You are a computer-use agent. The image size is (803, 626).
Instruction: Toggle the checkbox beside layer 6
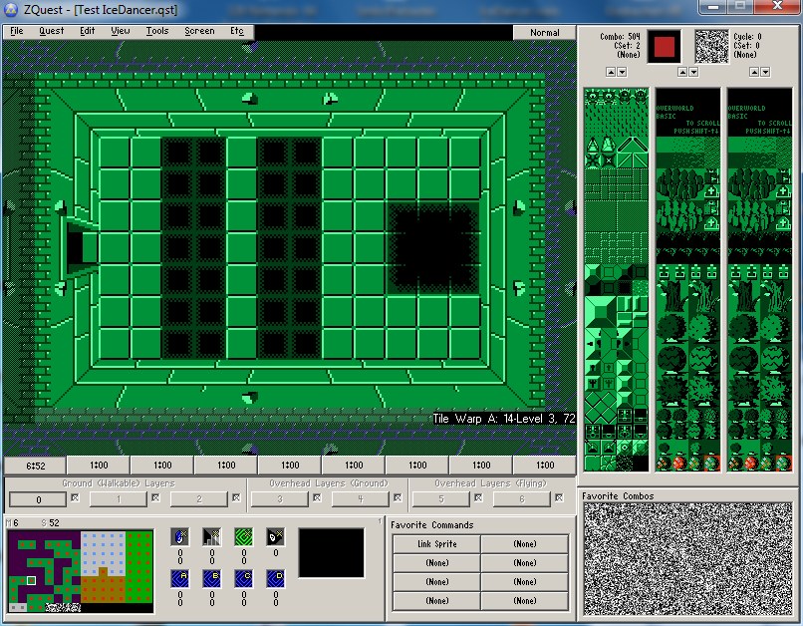click(558, 497)
